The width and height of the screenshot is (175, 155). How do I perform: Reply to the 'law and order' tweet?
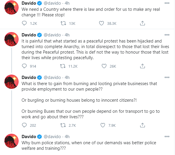point(25,23)
